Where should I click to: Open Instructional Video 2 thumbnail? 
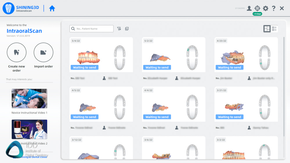click(29, 129)
